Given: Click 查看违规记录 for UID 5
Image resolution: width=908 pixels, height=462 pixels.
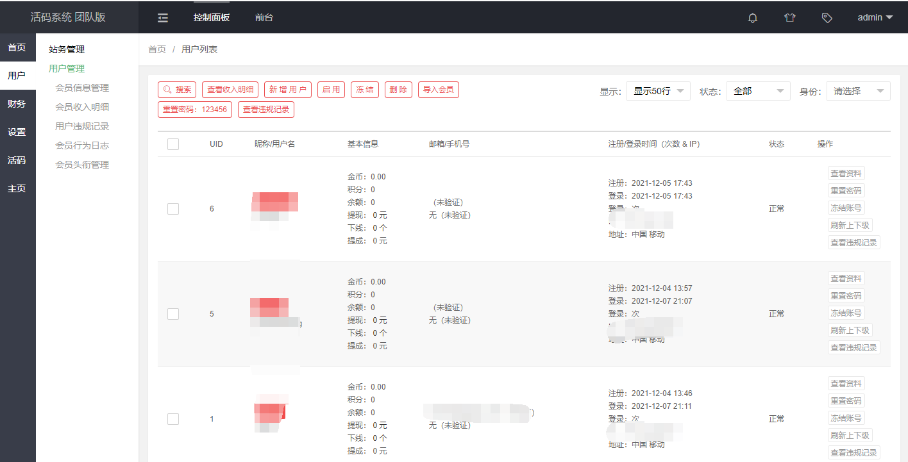Looking at the screenshot, I should click(x=854, y=347).
